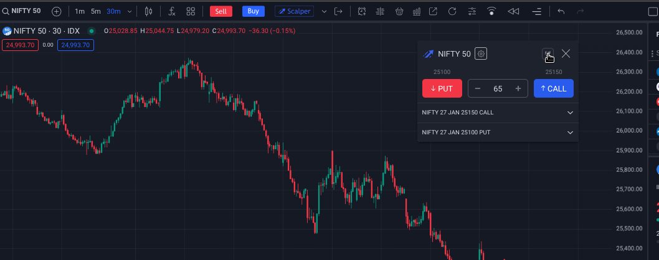Switch to the 1m timeframe
The image size is (659, 260).
point(80,11)
